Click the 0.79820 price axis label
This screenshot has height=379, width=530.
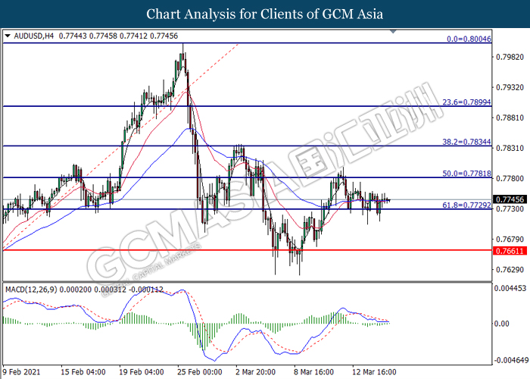coord(510,57)
